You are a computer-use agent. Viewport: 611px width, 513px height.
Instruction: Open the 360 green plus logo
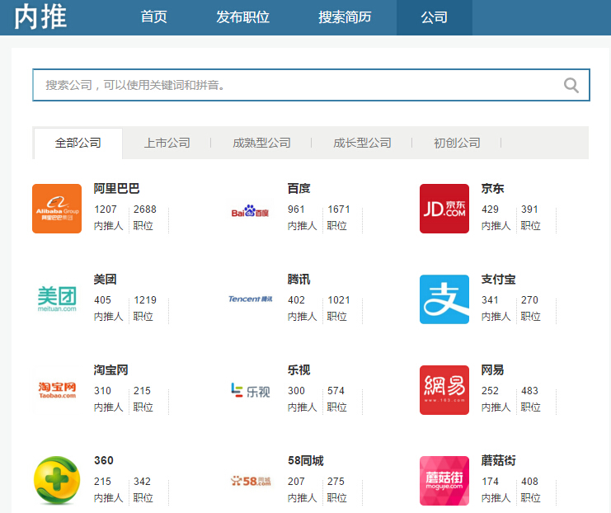click(57, 481)
